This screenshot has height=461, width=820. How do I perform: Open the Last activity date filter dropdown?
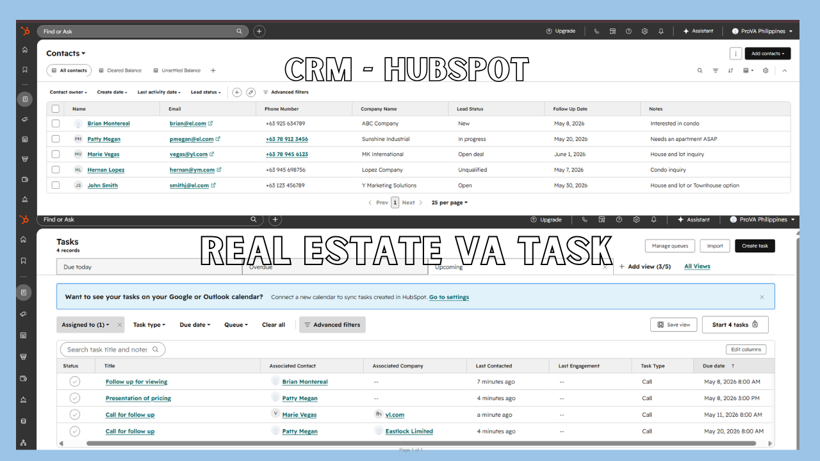pos(159,92)
